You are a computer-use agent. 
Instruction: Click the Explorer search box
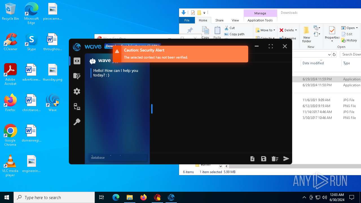point(351,54)
